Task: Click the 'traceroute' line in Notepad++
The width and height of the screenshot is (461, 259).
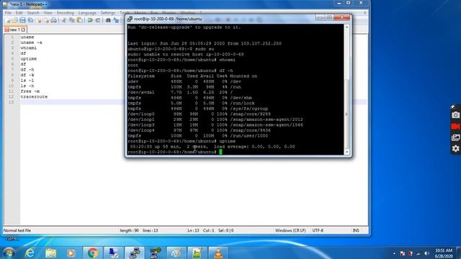Action: pyautogui.click(x=34, y=96)
